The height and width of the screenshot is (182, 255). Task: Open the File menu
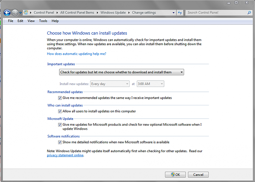tap(11, 21)
